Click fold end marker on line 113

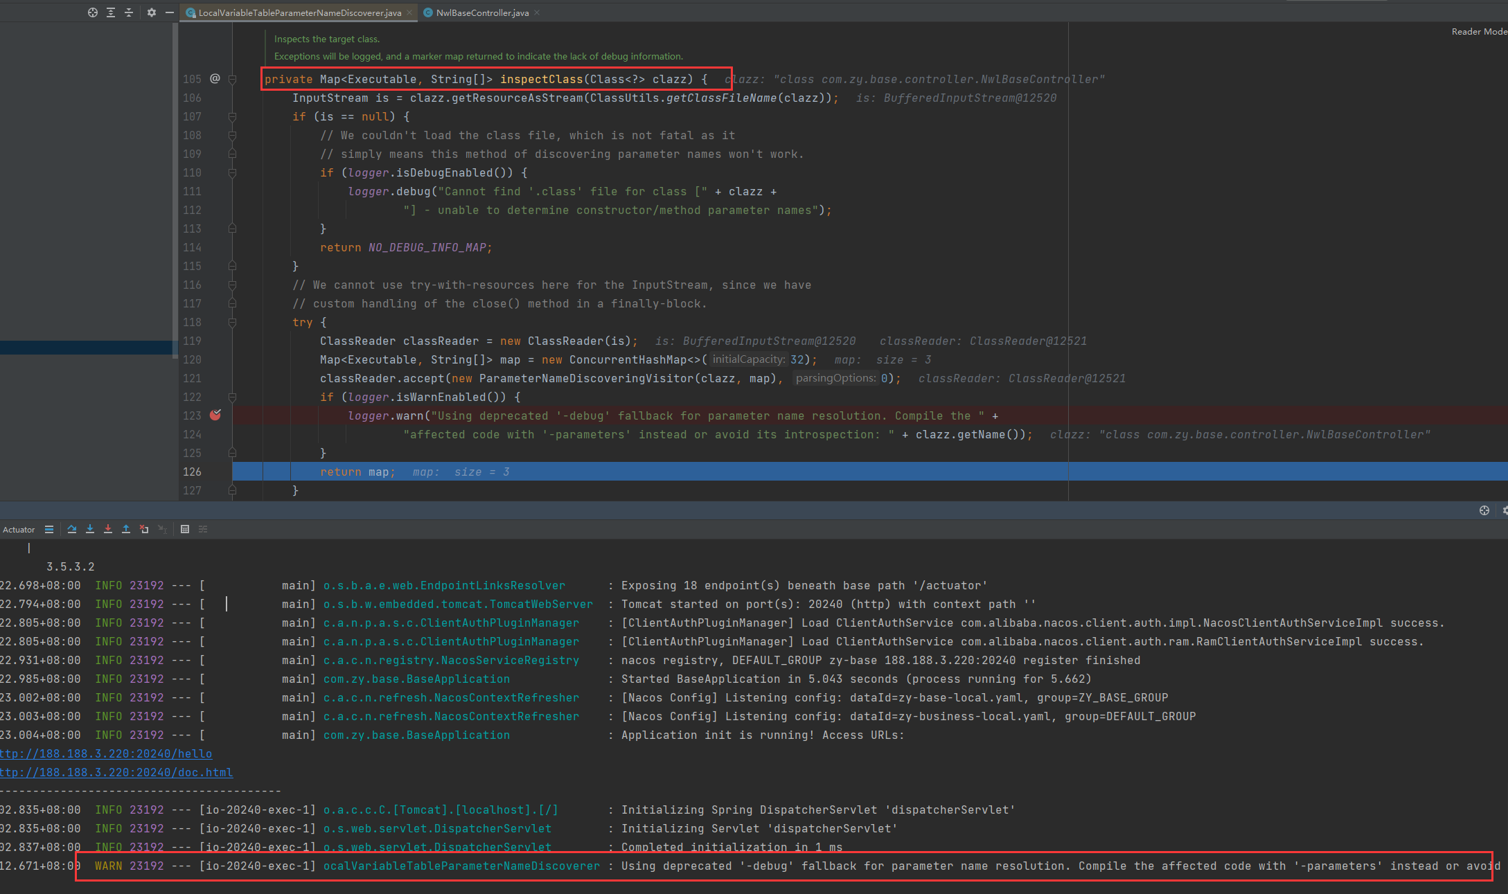(x=233, y=229)
